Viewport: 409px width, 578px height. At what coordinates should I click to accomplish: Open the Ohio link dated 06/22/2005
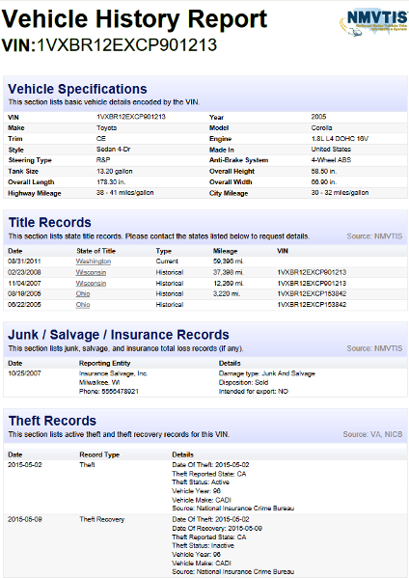[x=83, y=305]
